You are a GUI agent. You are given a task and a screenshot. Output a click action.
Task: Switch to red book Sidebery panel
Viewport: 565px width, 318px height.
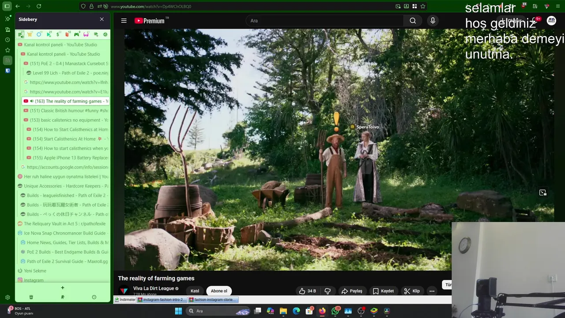[x=67, y=34]
